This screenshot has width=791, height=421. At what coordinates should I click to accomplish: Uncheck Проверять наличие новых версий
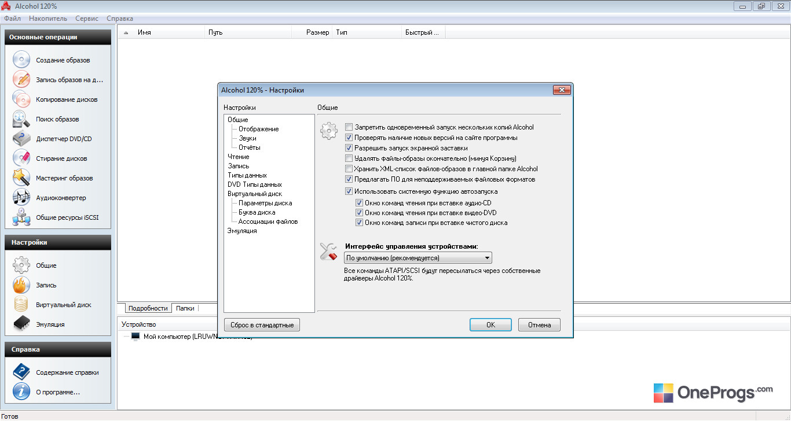pos(349,138)
